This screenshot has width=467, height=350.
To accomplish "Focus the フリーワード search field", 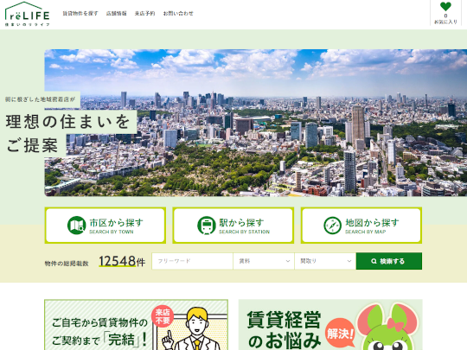I will pyautogui.click(x=192, y=261).
